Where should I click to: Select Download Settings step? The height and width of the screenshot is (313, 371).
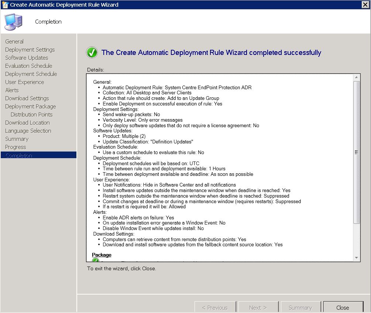[27, 98]
